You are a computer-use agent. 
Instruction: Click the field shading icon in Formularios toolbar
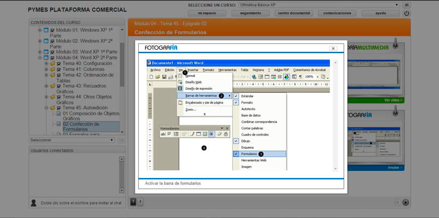coord(211,134)
